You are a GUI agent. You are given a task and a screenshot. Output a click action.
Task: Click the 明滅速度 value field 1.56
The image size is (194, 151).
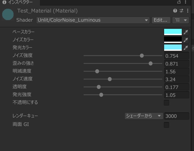[x=177, y=71]
